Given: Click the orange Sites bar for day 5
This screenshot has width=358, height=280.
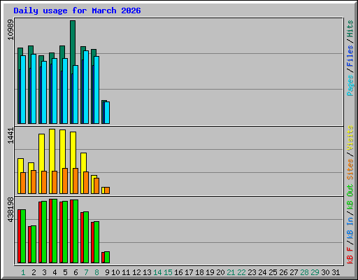Looking at the screenshot, I should pos(65,181).
